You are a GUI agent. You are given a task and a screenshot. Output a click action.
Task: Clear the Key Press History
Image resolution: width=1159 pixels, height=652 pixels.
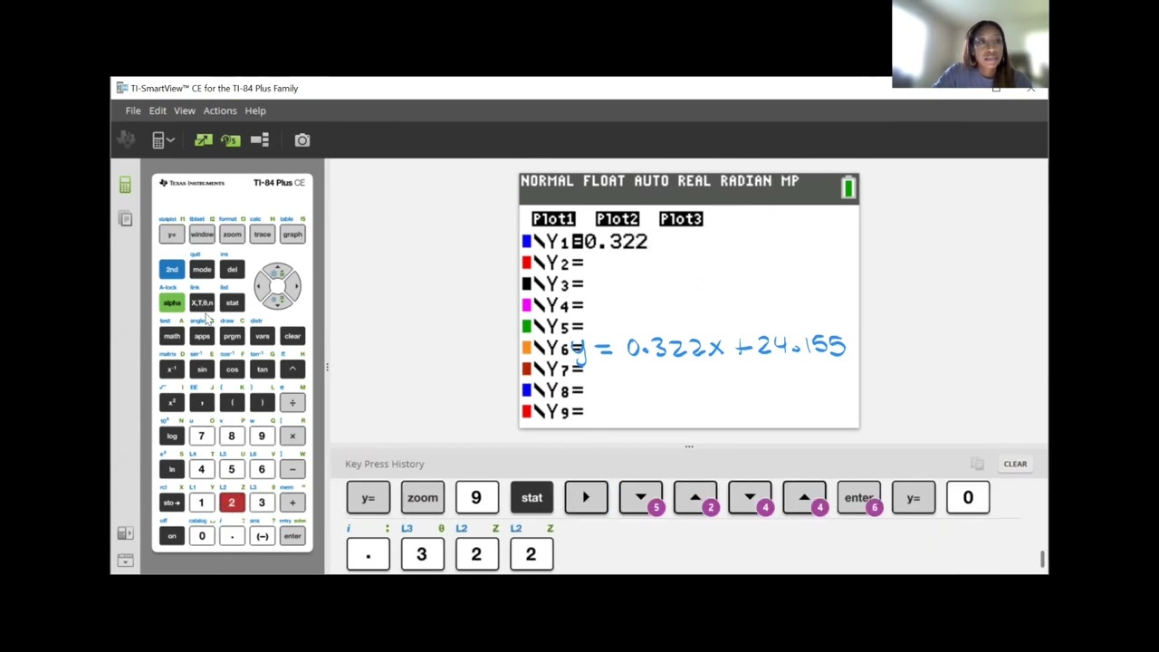pos(1015,464)
